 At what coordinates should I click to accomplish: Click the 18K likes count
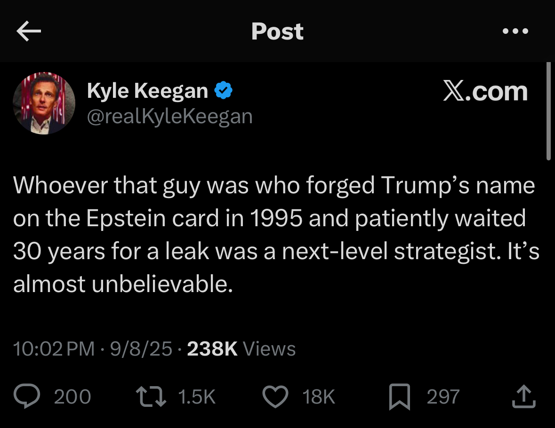coord(319,396)
